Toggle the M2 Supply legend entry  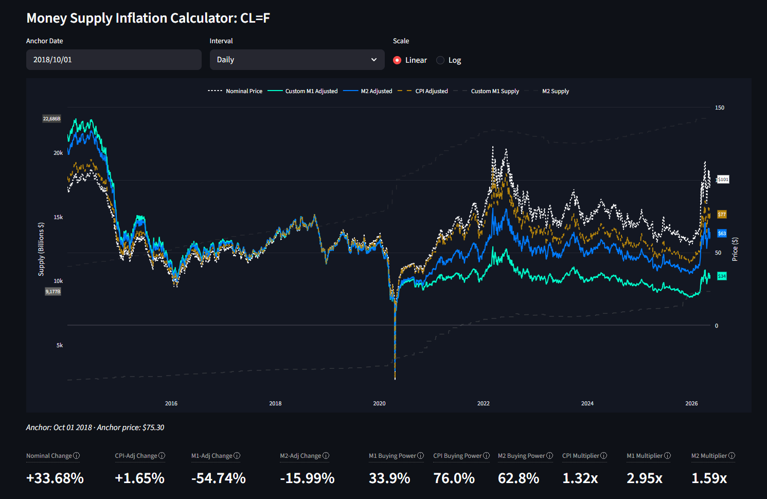(x=547, y=91)
